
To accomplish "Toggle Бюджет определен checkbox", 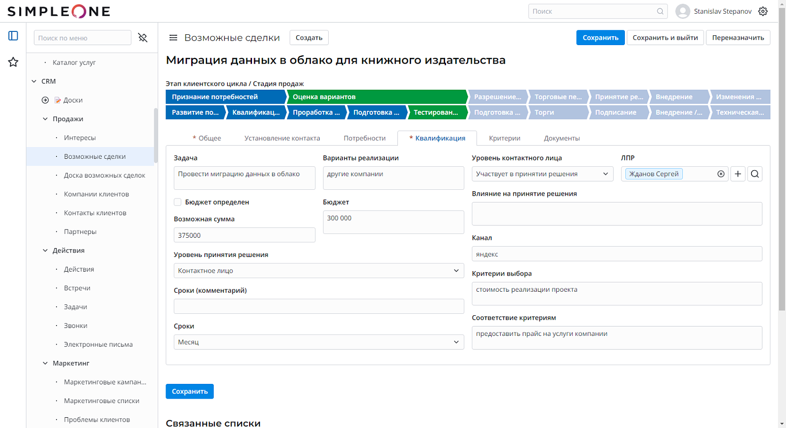I will pos(178,202).
